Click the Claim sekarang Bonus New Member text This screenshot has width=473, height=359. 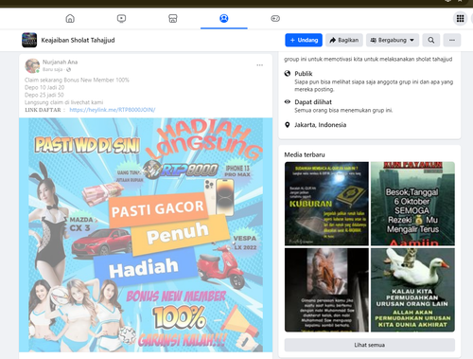[77, 80]
